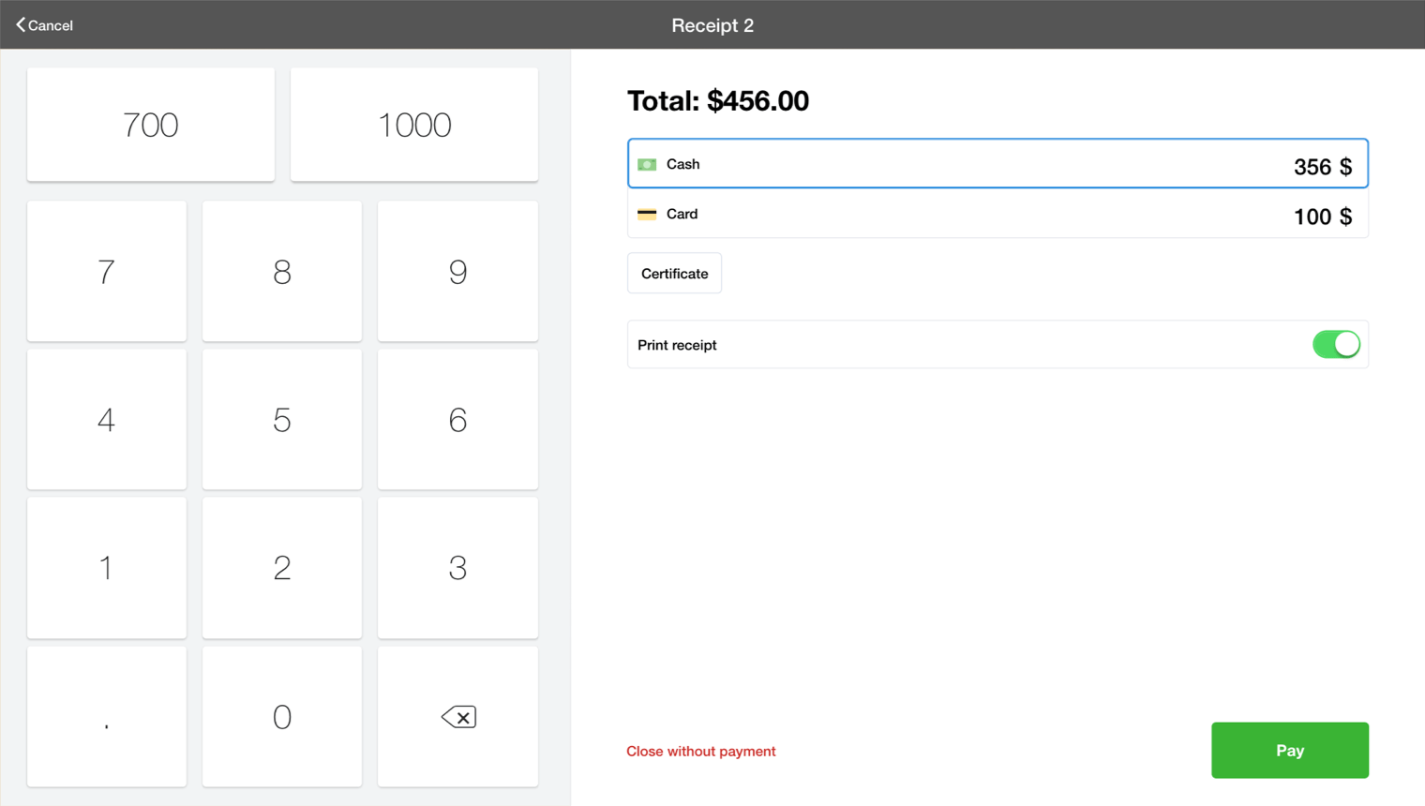Open the Certificate payment option

pos(674,273)
